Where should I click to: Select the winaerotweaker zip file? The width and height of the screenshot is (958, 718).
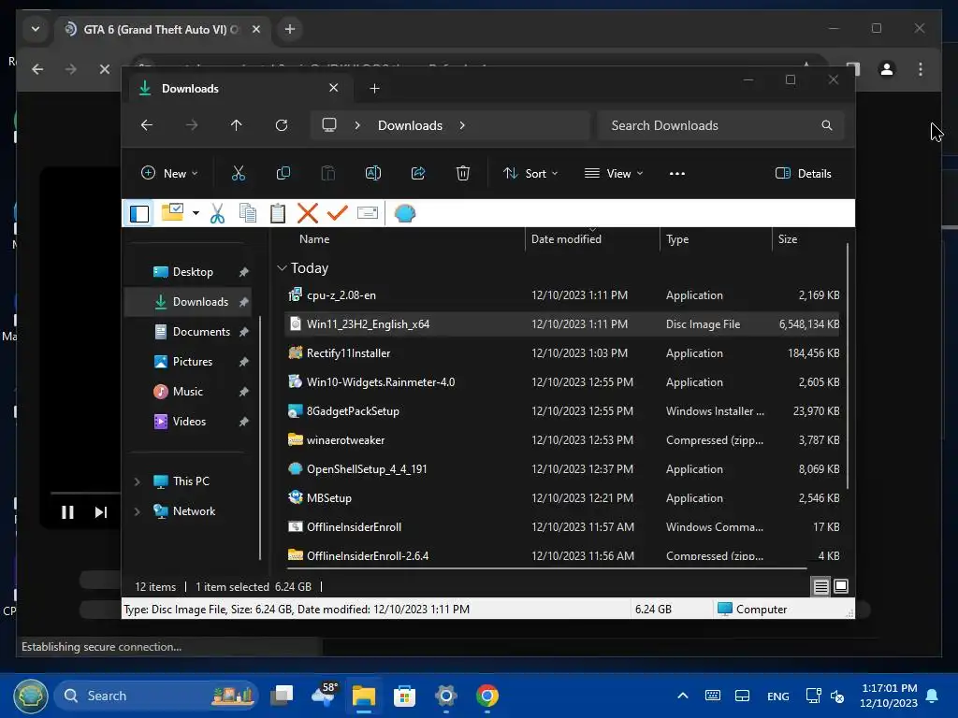tap(562, 440)
